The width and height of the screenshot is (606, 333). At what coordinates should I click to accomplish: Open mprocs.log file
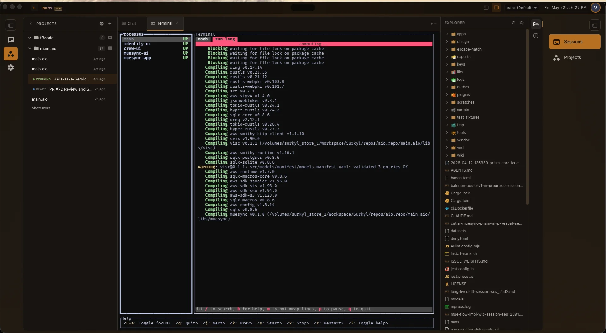(x=460, y=307)
